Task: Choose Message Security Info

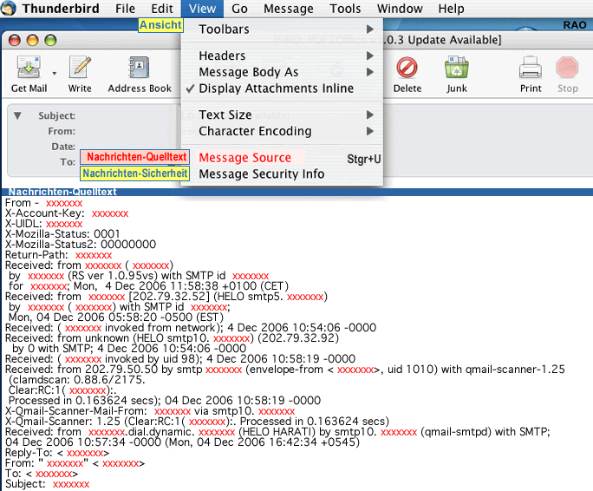Action: pos(261,173)
